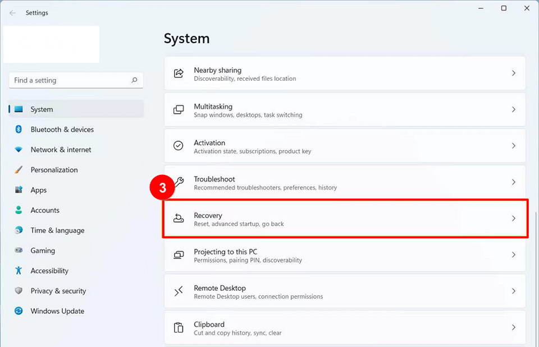The height and width of the screenshot is (347, 539).
Task: Click the Remote Desktop icon
Action: (x=179, y=291)
